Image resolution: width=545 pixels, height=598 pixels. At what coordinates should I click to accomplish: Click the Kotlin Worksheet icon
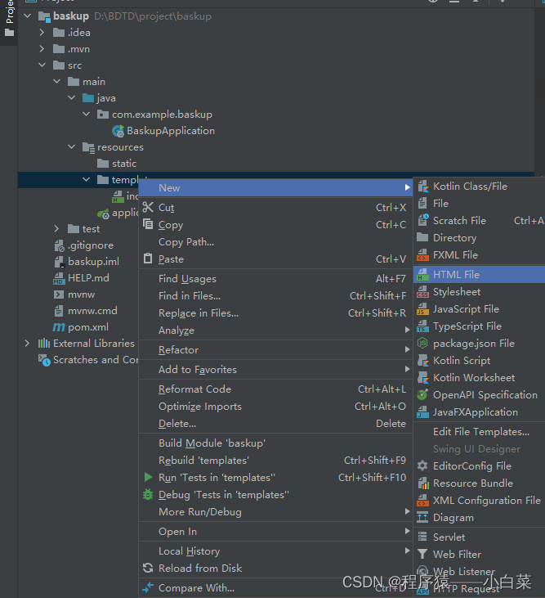tap(422, 378)
